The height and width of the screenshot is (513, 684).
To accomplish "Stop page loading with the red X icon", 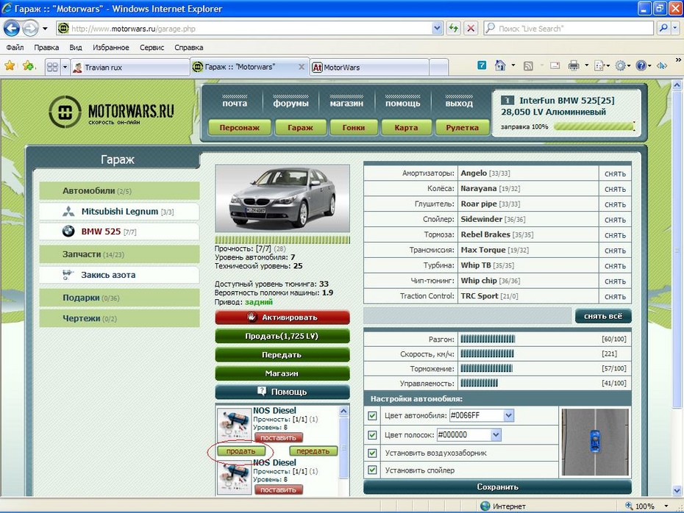I will coord(471,29).
